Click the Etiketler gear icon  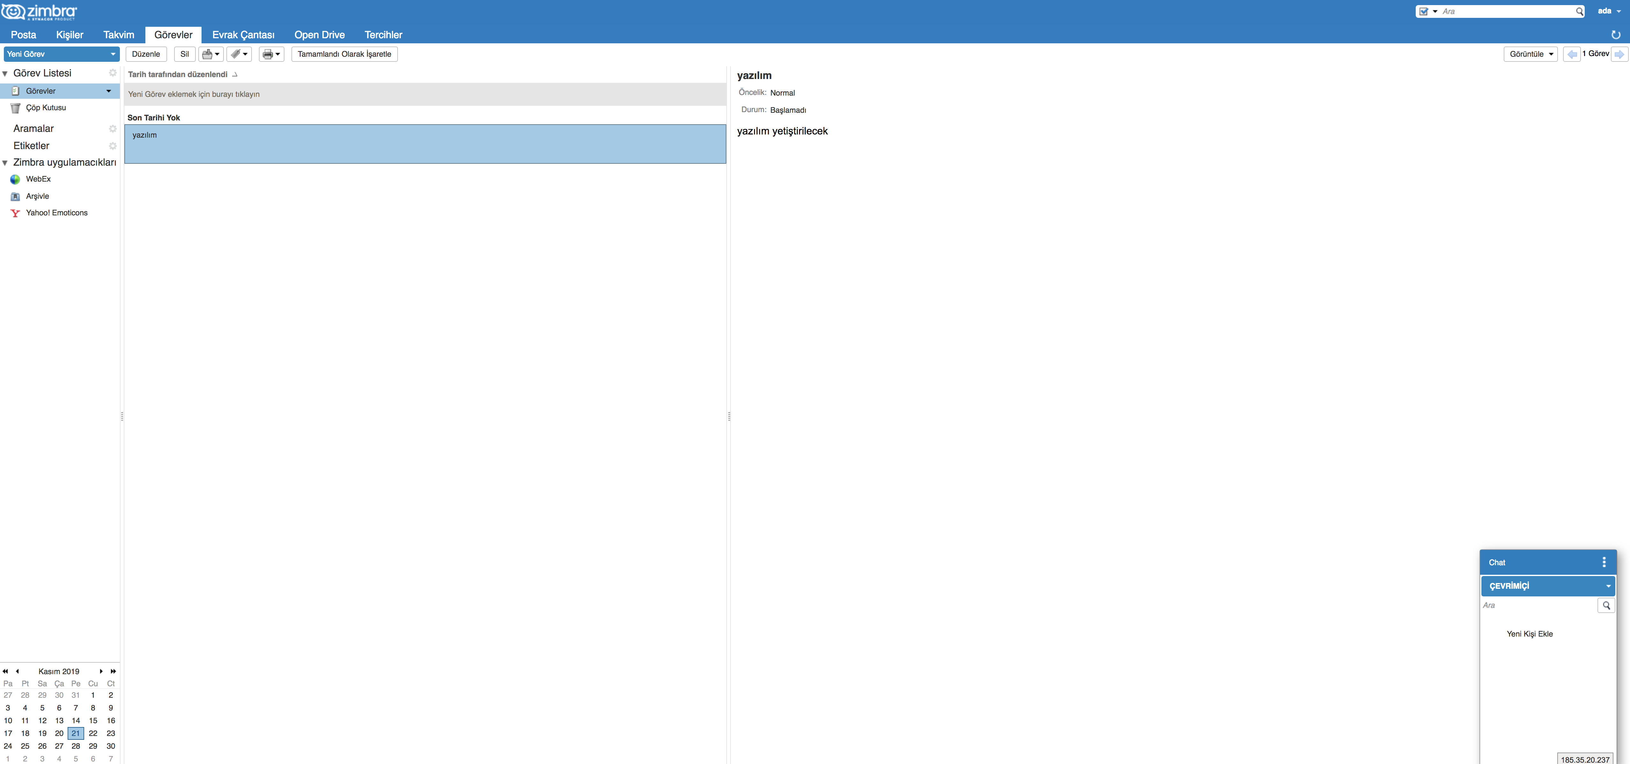113,146
